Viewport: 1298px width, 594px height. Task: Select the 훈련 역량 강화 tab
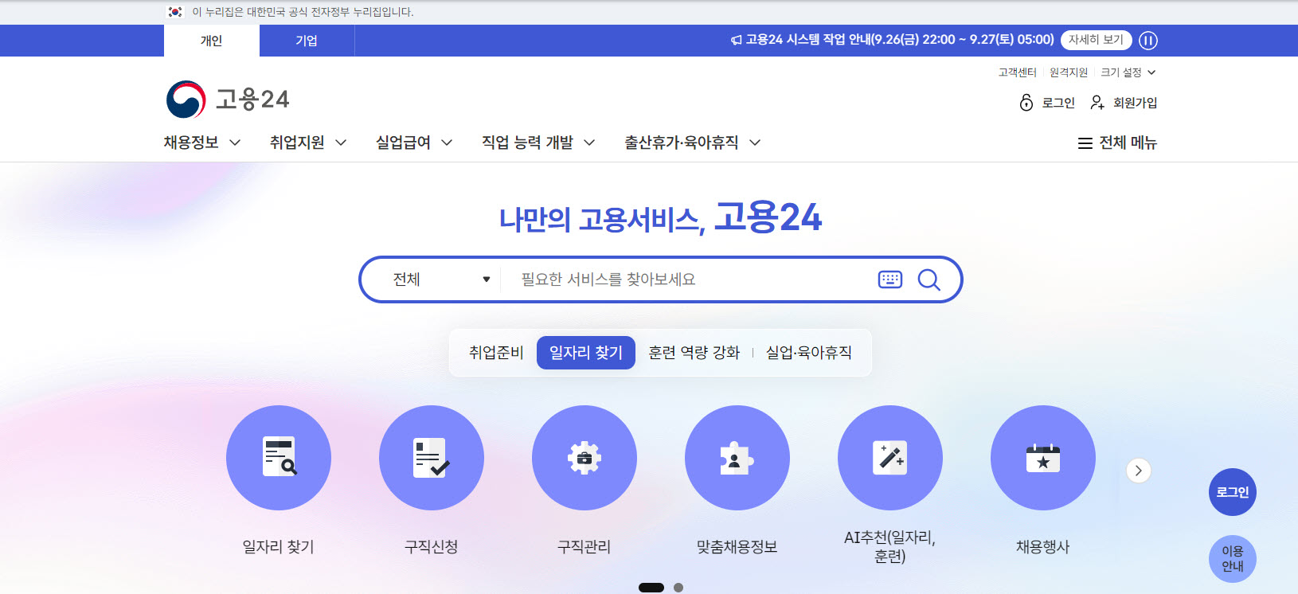tap(694, 353)
